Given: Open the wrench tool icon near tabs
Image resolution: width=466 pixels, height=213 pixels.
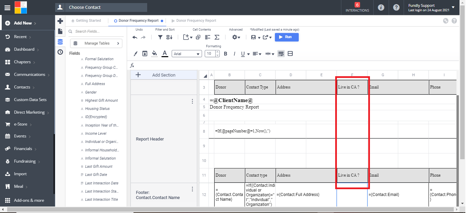Looking at the screenshot, I should click(446, 21).
